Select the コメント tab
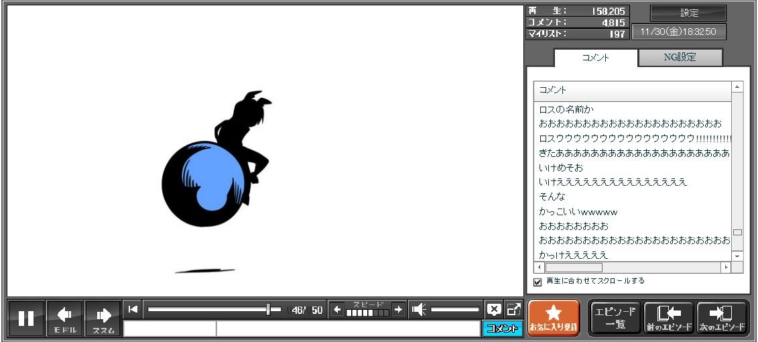Screen dimensions: 758x342 tap(595, 58)
